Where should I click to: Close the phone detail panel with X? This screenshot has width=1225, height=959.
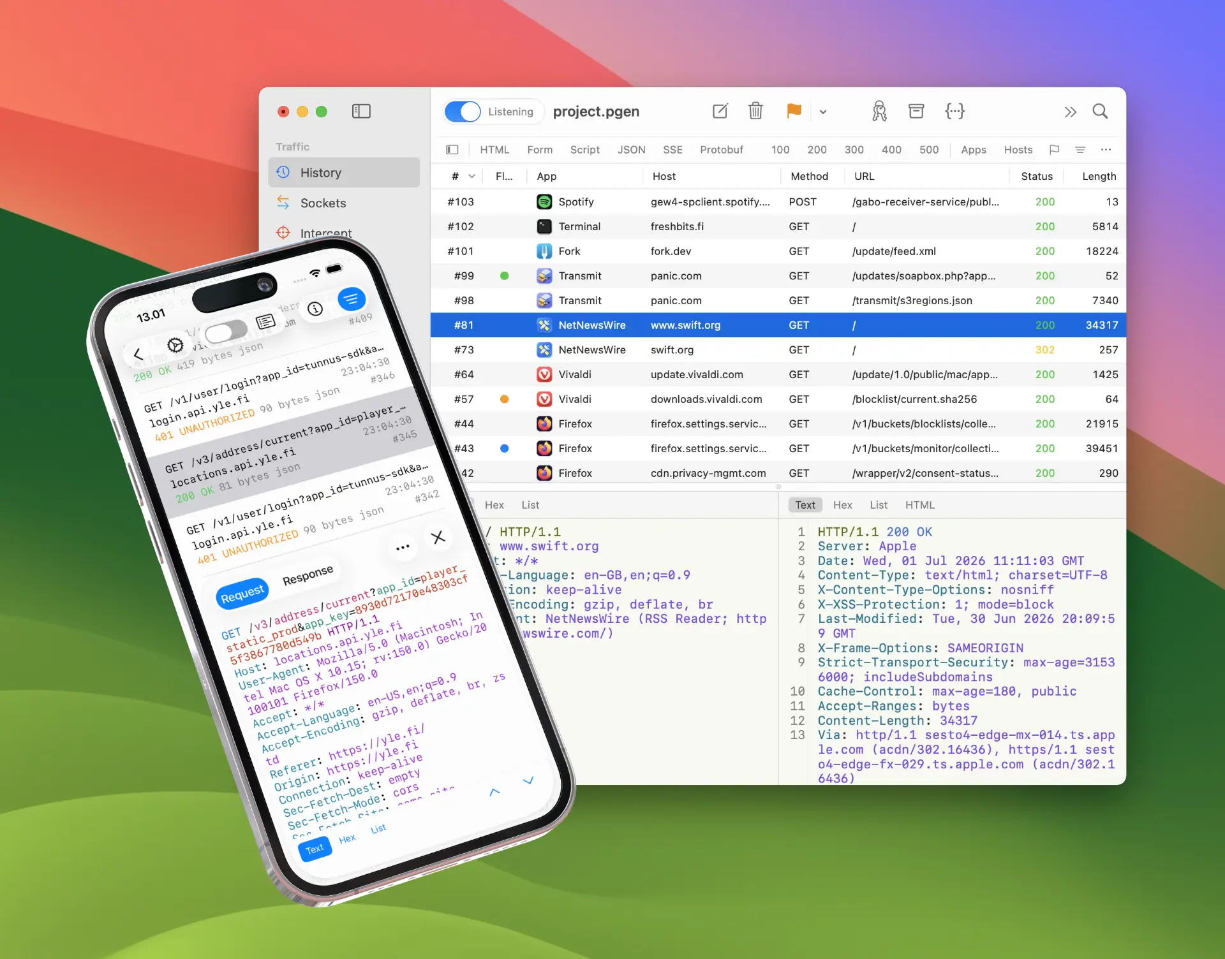click(x=438, y=538)
